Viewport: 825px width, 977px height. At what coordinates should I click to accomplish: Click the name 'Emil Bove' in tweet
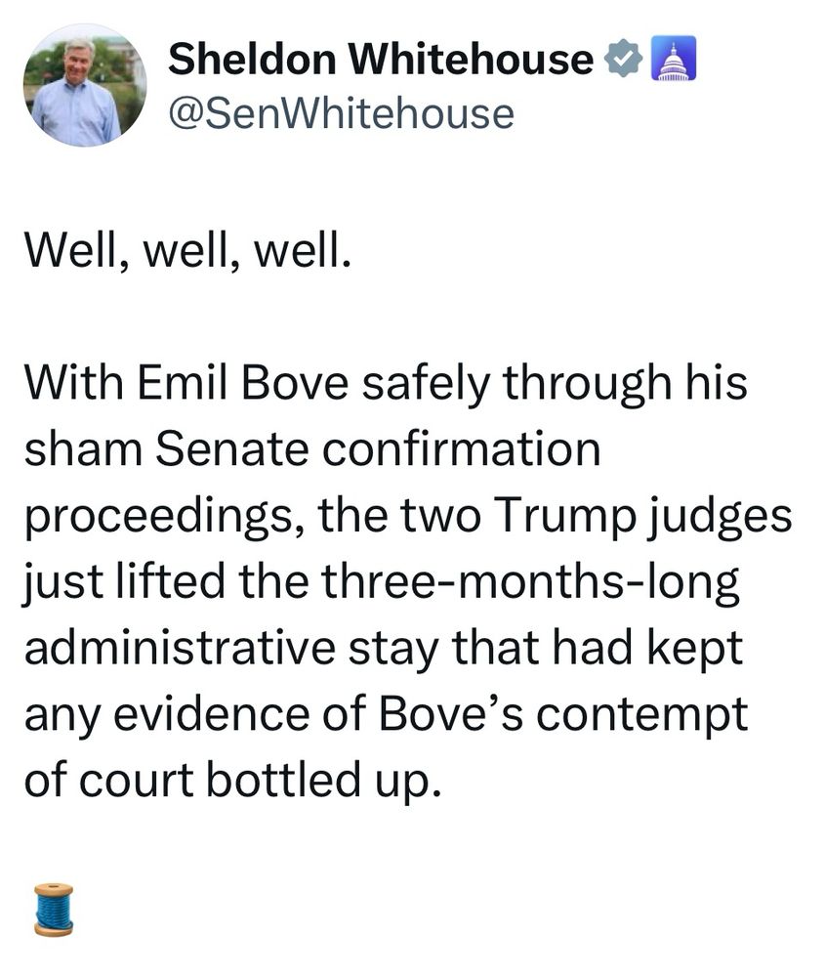pyautogui.click(x=242, y=381)
